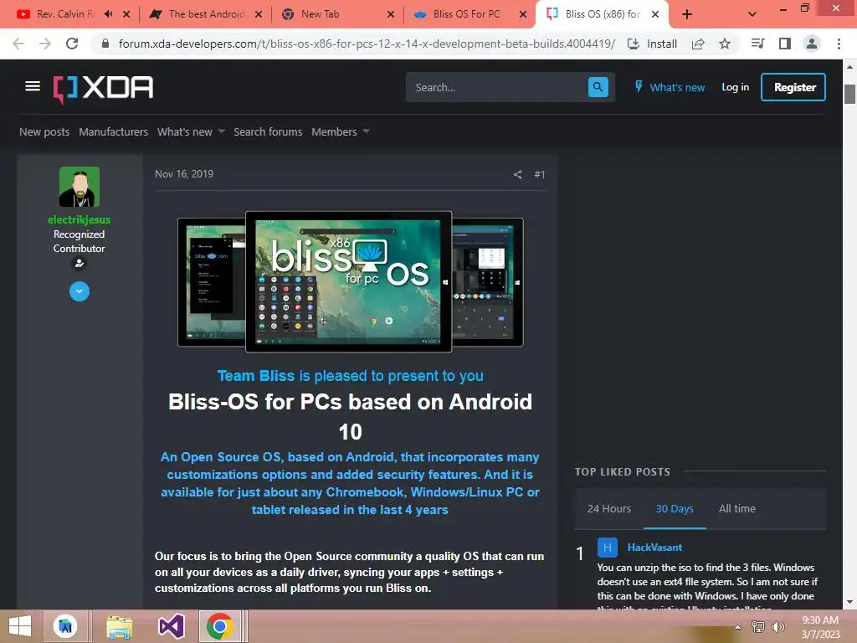857x643 pixels.
Task: Toggle browser side panel
Action: click(785, 44)
